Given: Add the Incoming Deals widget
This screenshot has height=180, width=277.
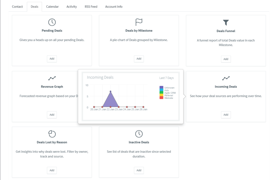Looking at the screenshot, I should (x=226, y=115).
